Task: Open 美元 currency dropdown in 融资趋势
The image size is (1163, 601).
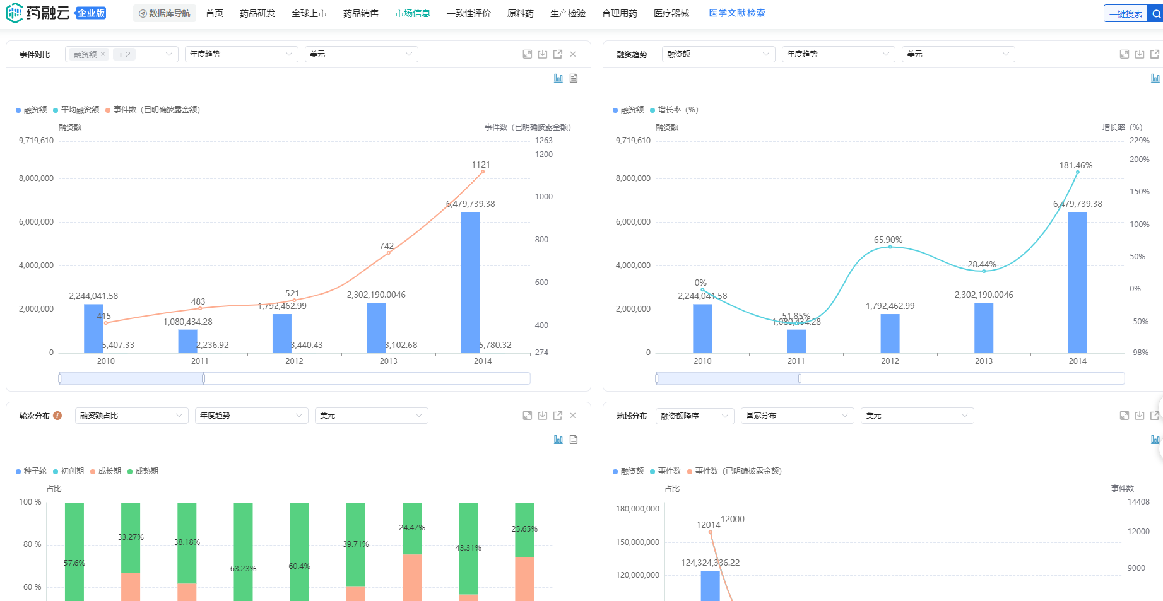Action: point(959,54)
